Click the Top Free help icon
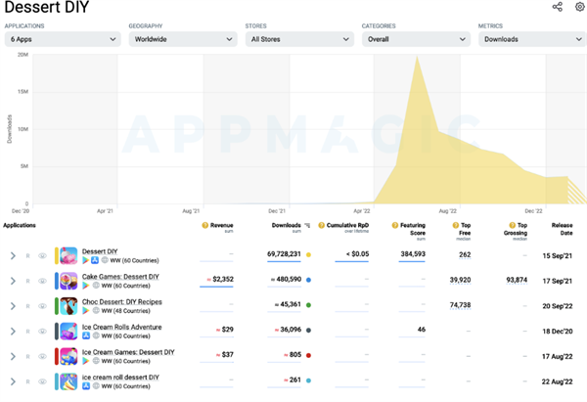Image resolution: width=587 pixels, height=402 pixels. [456, 225]
